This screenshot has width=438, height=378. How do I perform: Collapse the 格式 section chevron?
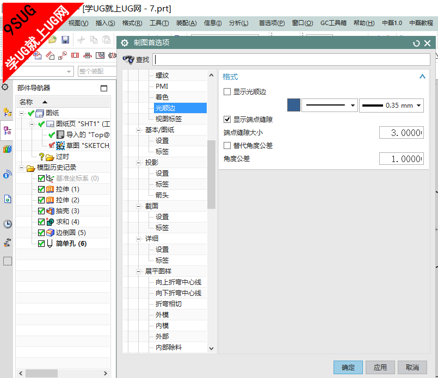coord(422,77)
